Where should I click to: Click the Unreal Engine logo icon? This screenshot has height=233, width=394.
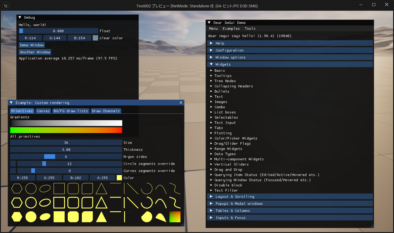tap(6, 6)
